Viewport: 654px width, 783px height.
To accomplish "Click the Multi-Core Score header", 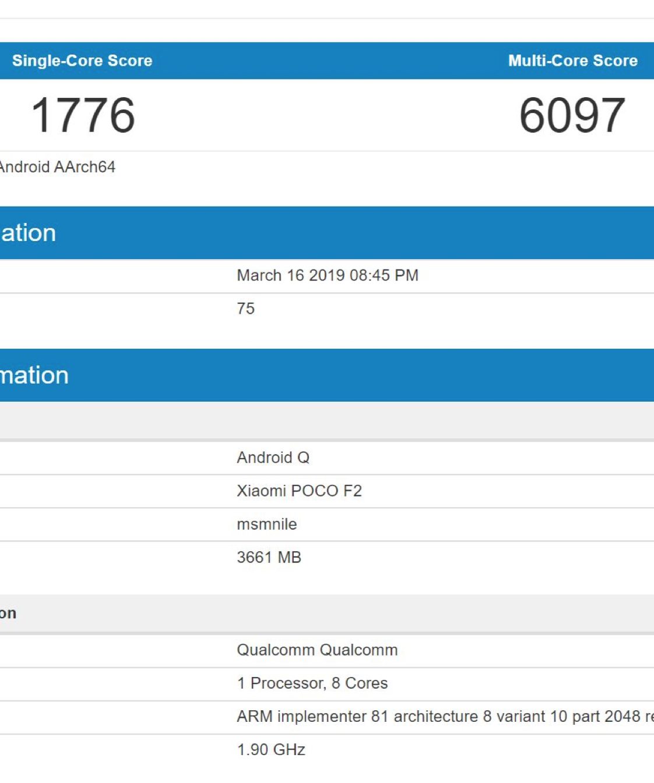I will click(x=572, y=61).
